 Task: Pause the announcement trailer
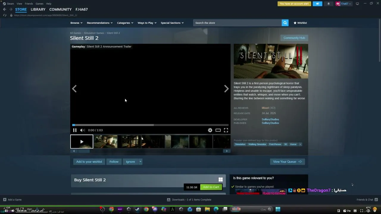pyautogui.click(x=75, y=130)
